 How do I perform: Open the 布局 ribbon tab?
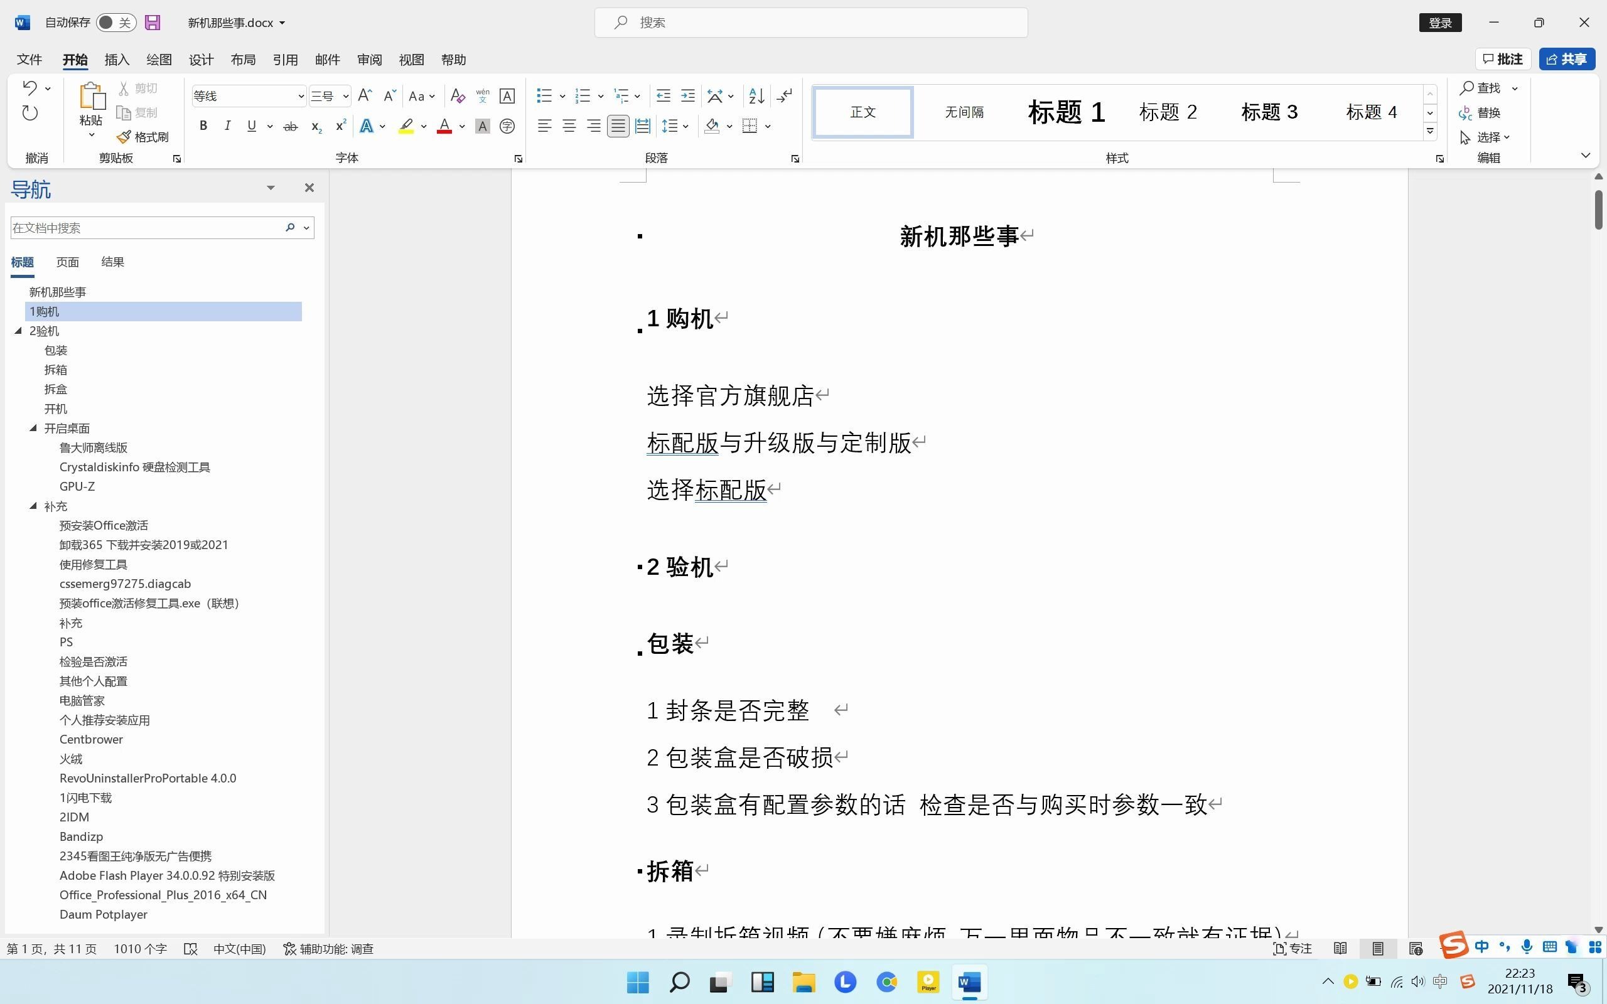(x=243, y=60)
